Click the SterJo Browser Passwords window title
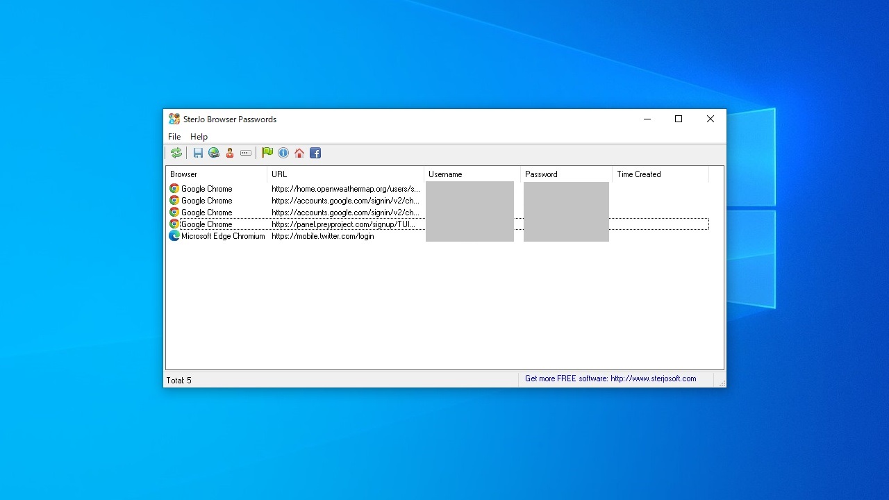The width and height of the screenshot is (889, 500). click(x=230, y=119)
